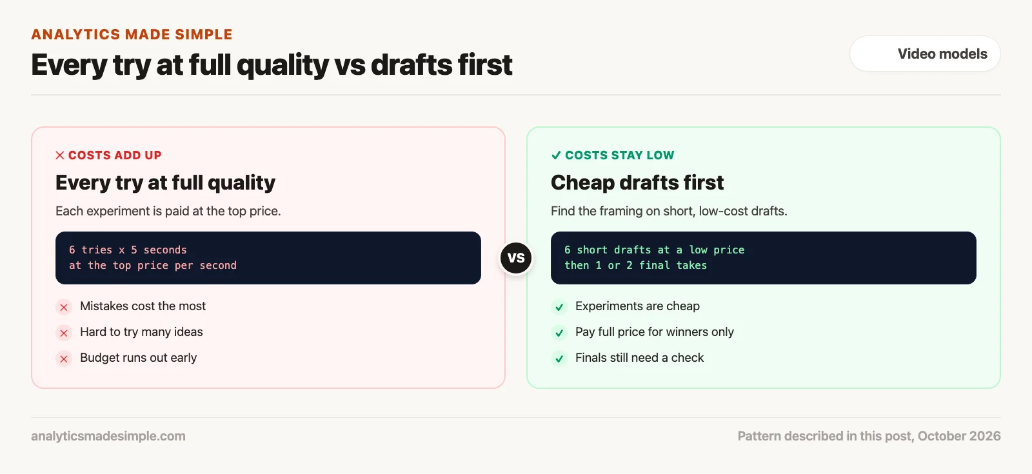Click the Video models pill button
Image resolution: width=1032 pixels, height=474 pixels.
[x=925, y=54]
